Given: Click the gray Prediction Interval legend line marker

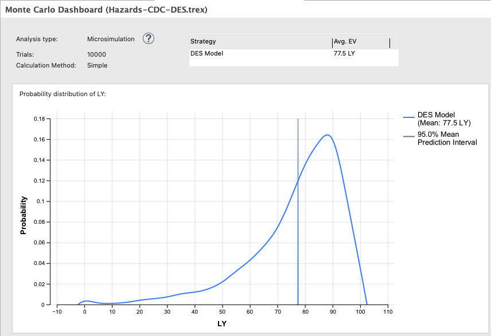Looking at the screenshot, I should (408, 135).
